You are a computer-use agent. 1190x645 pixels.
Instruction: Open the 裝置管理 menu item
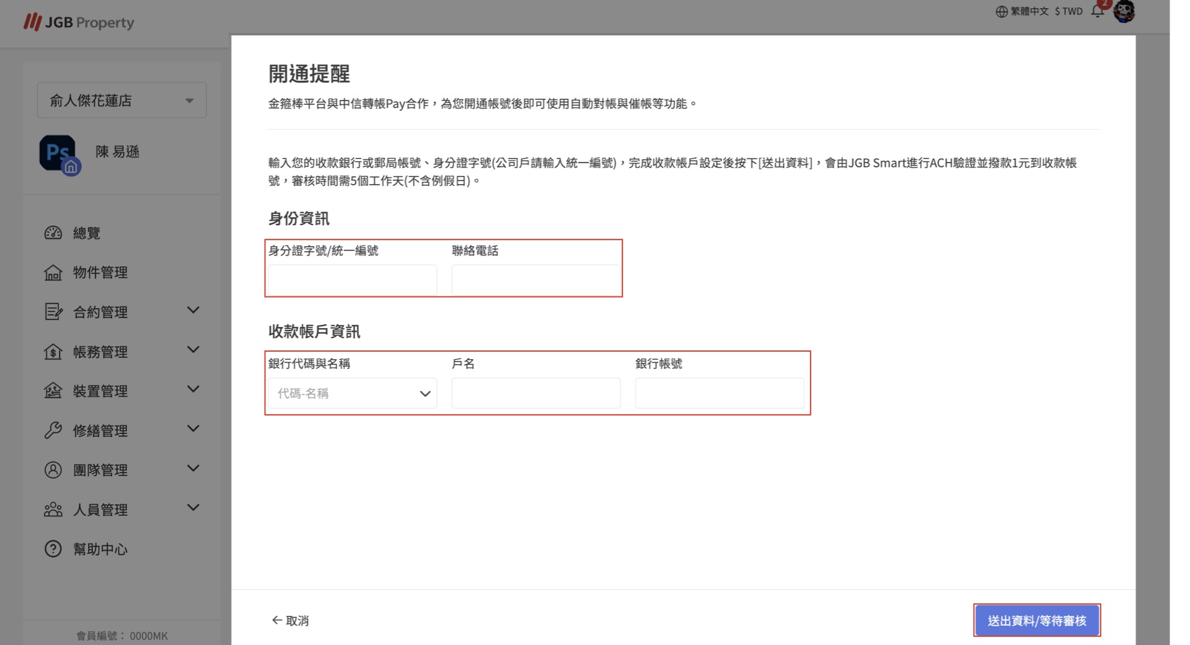tap(100, 391)
